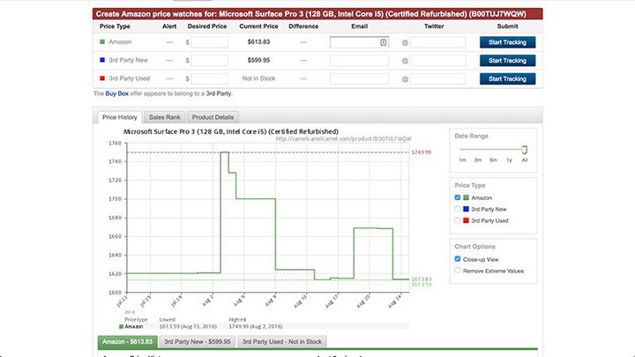This screenshot has width=635, height=357.
Task: Click the $613.83 Amazon current price
Action: point(258,42)
